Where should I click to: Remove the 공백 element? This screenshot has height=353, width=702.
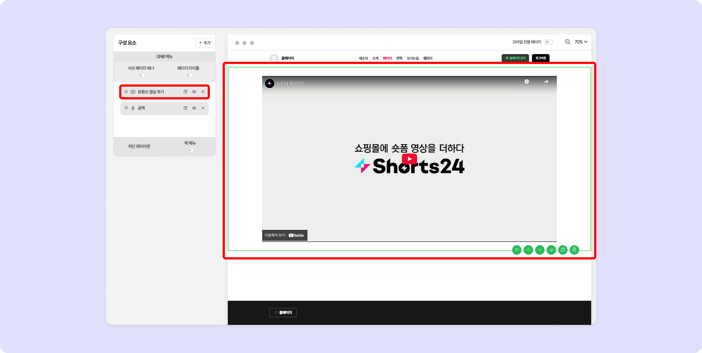pyautogui.click(x=203, y=108)
